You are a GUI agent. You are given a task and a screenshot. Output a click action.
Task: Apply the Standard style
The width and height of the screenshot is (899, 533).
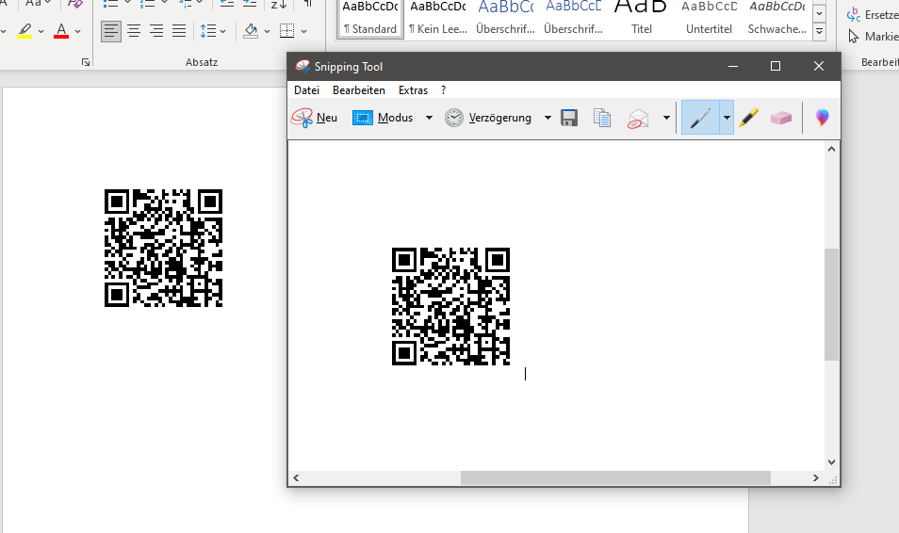pos(370,18)
